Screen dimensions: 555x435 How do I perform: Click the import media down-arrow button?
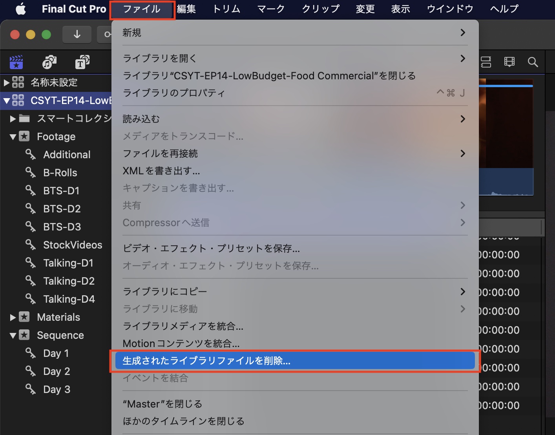pyautogui.click(x=77, y=35)
